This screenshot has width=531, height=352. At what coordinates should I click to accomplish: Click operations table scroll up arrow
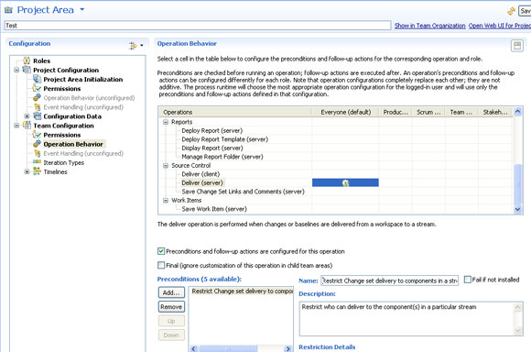(517, 112)
